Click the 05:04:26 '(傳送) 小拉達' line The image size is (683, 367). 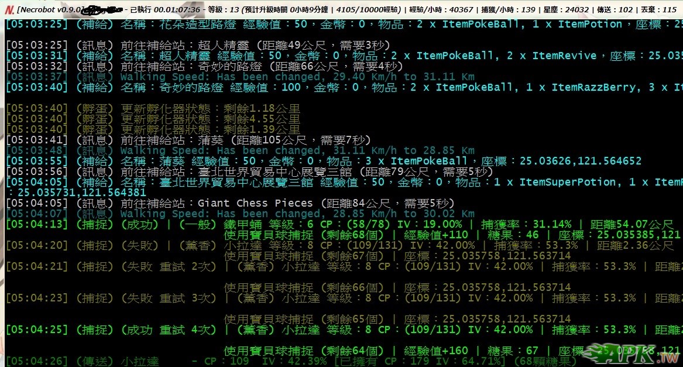tap(290, 361)
